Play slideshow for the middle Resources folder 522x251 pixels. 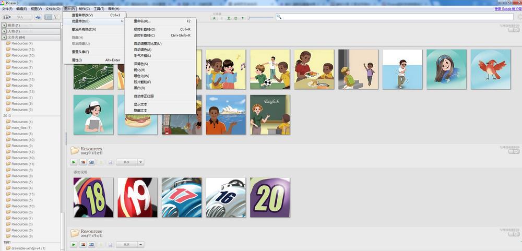coord(74,162)
